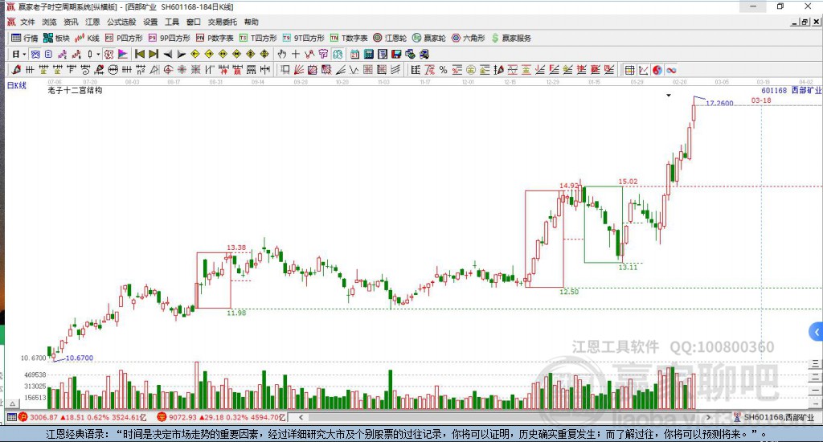This screenshot has width=823, height=442.
Task: Jump to first bar icon
Action: click(x=140, y=54)
